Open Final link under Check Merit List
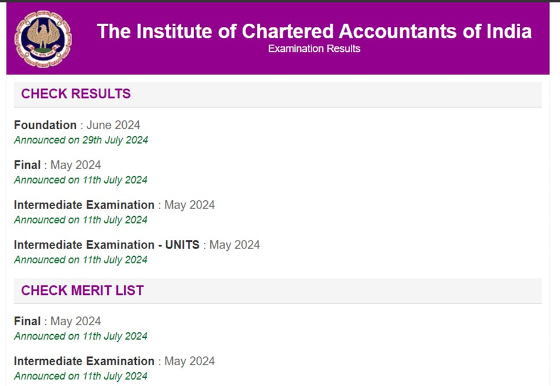The width and height of the screenshot is (560, 386). (27, 321)
